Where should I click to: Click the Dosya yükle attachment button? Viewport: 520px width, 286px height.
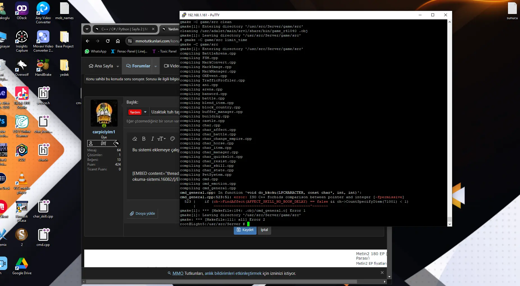142,214
